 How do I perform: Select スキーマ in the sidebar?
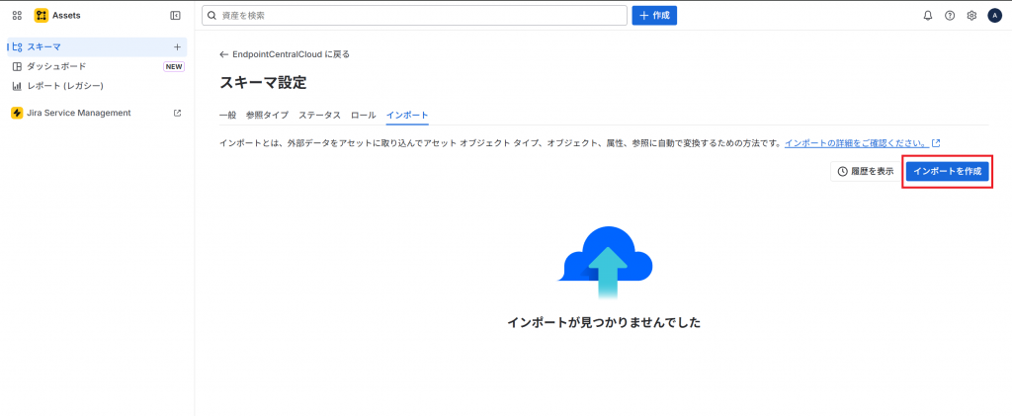click(x=97, y=46)
